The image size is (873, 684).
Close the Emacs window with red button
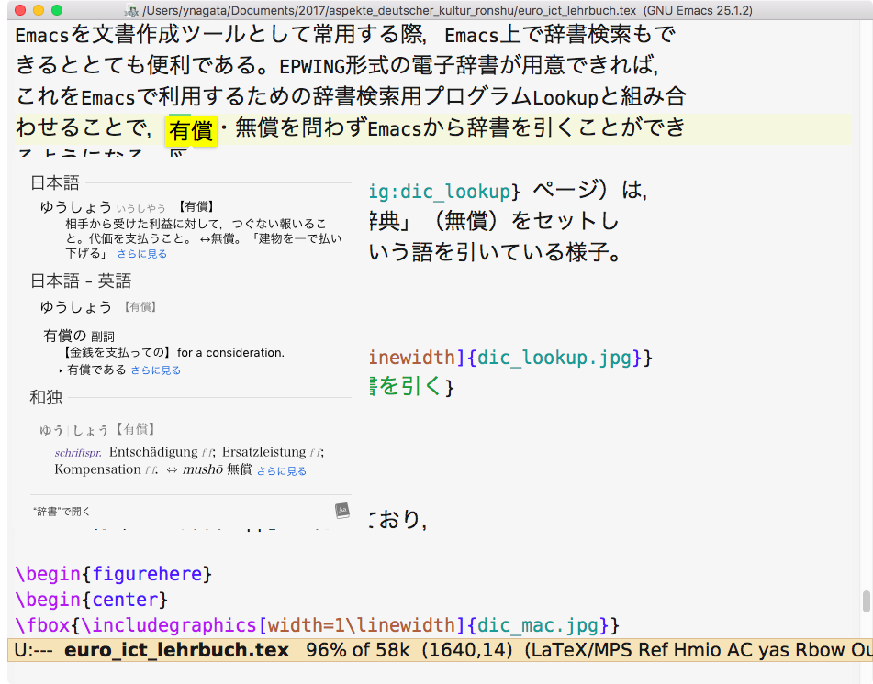(19, 10)
